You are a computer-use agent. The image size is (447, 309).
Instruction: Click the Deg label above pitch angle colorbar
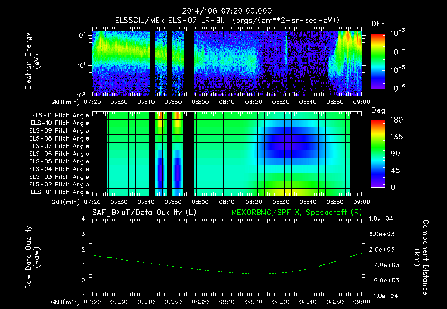pyautogui.click(x=378, y=110)
